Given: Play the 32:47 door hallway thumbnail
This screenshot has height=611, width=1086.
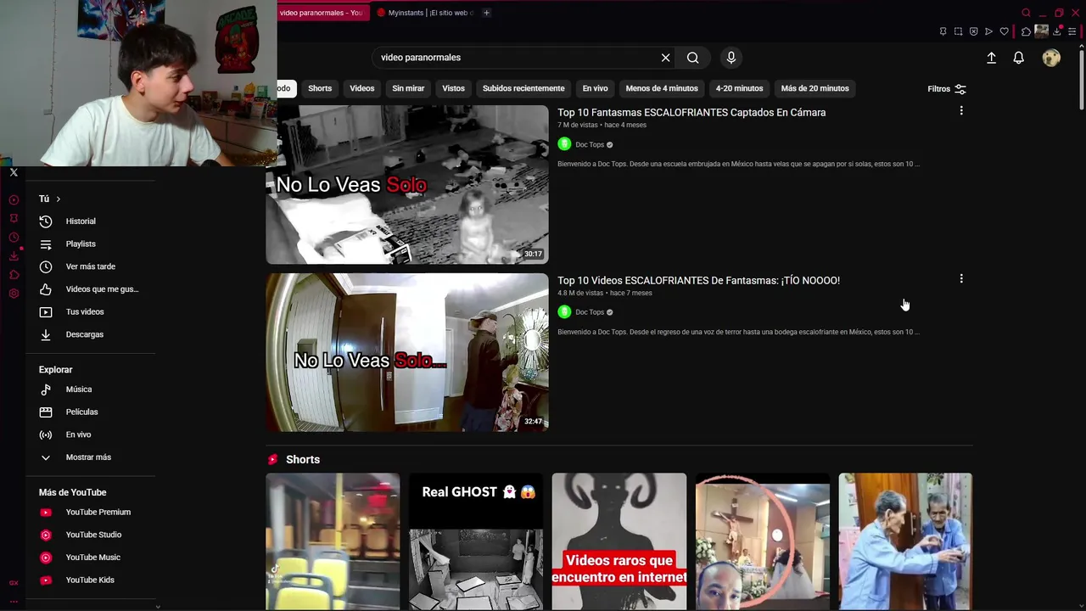Looking at the screenshot, I should 407,352.
